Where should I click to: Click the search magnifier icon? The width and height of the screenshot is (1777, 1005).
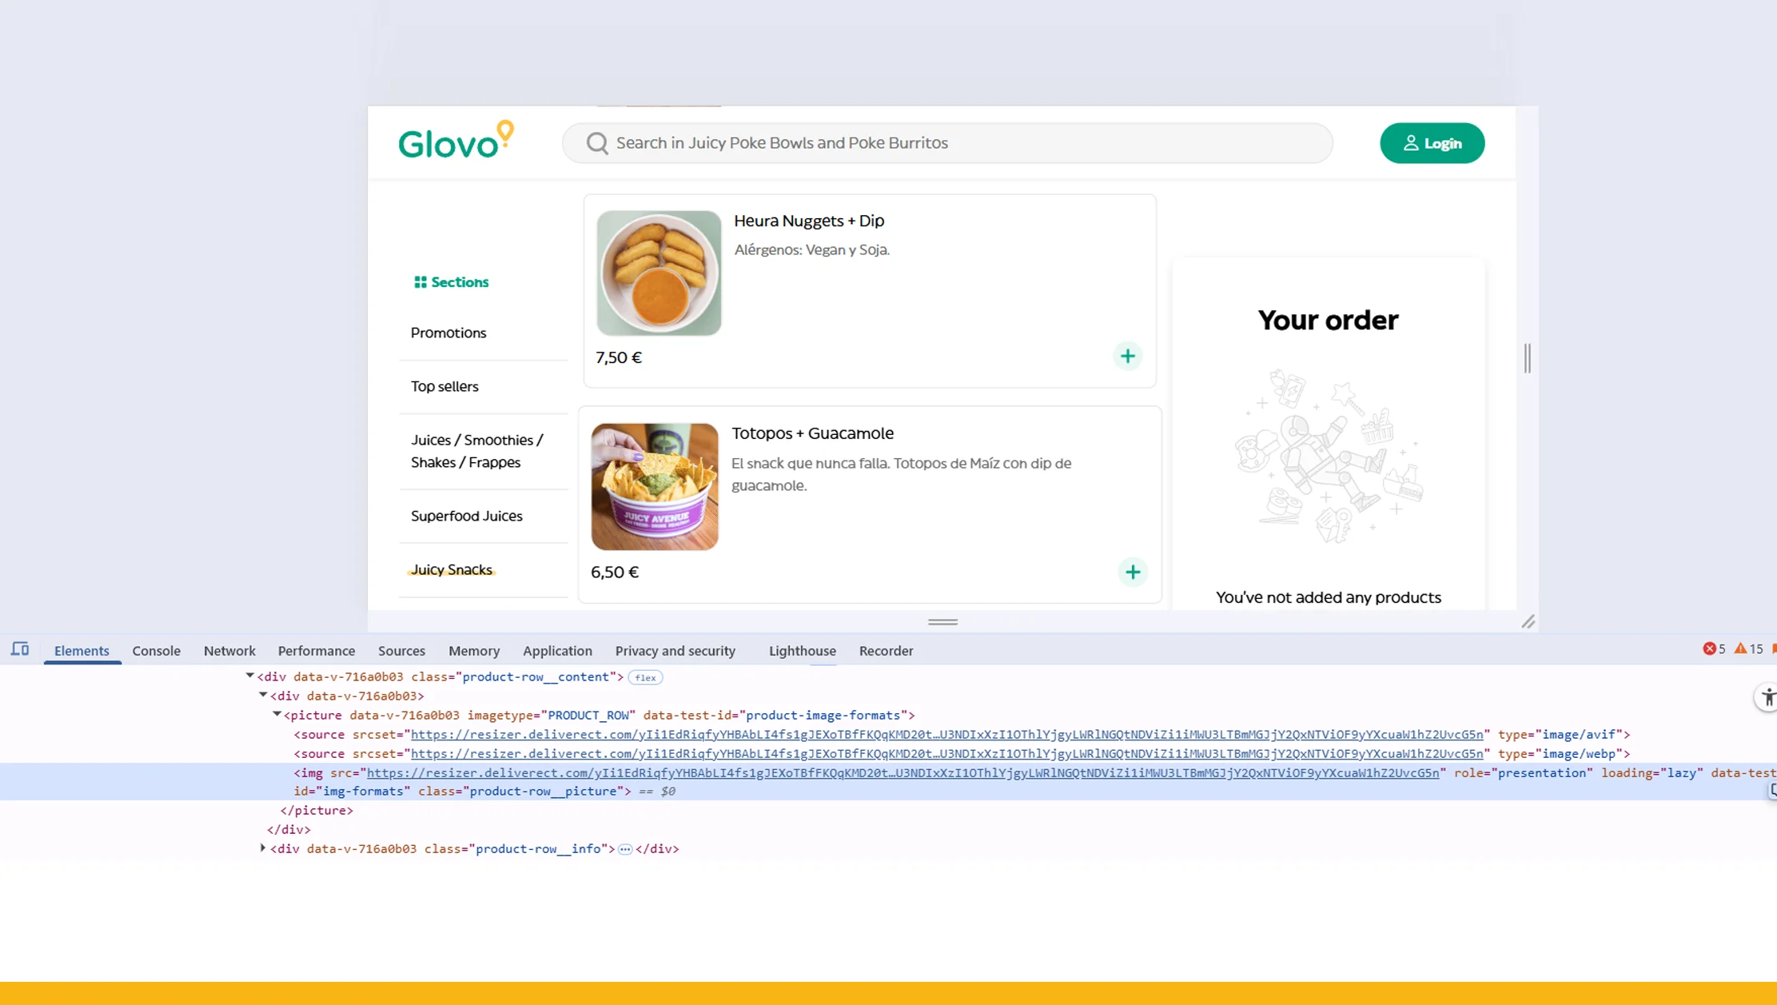point(597,143)
